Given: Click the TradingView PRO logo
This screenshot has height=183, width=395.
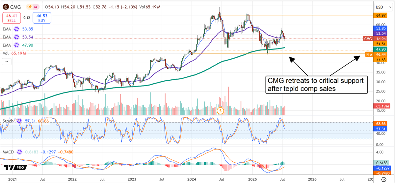Looking at the screenshot, I should pos(15,167).
